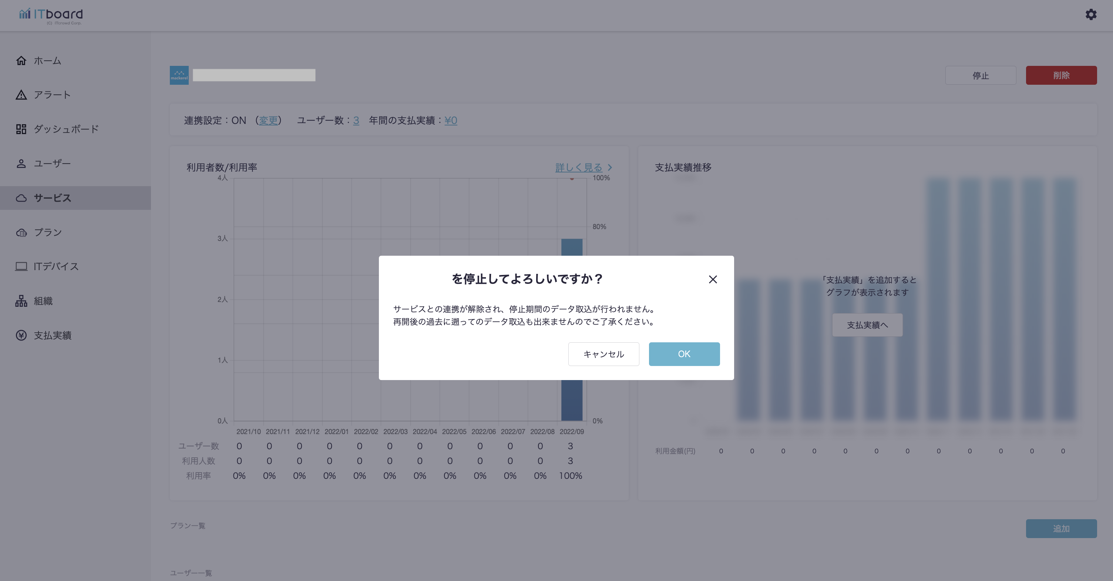Open the settings gear icon

[x=1090, y=15]
